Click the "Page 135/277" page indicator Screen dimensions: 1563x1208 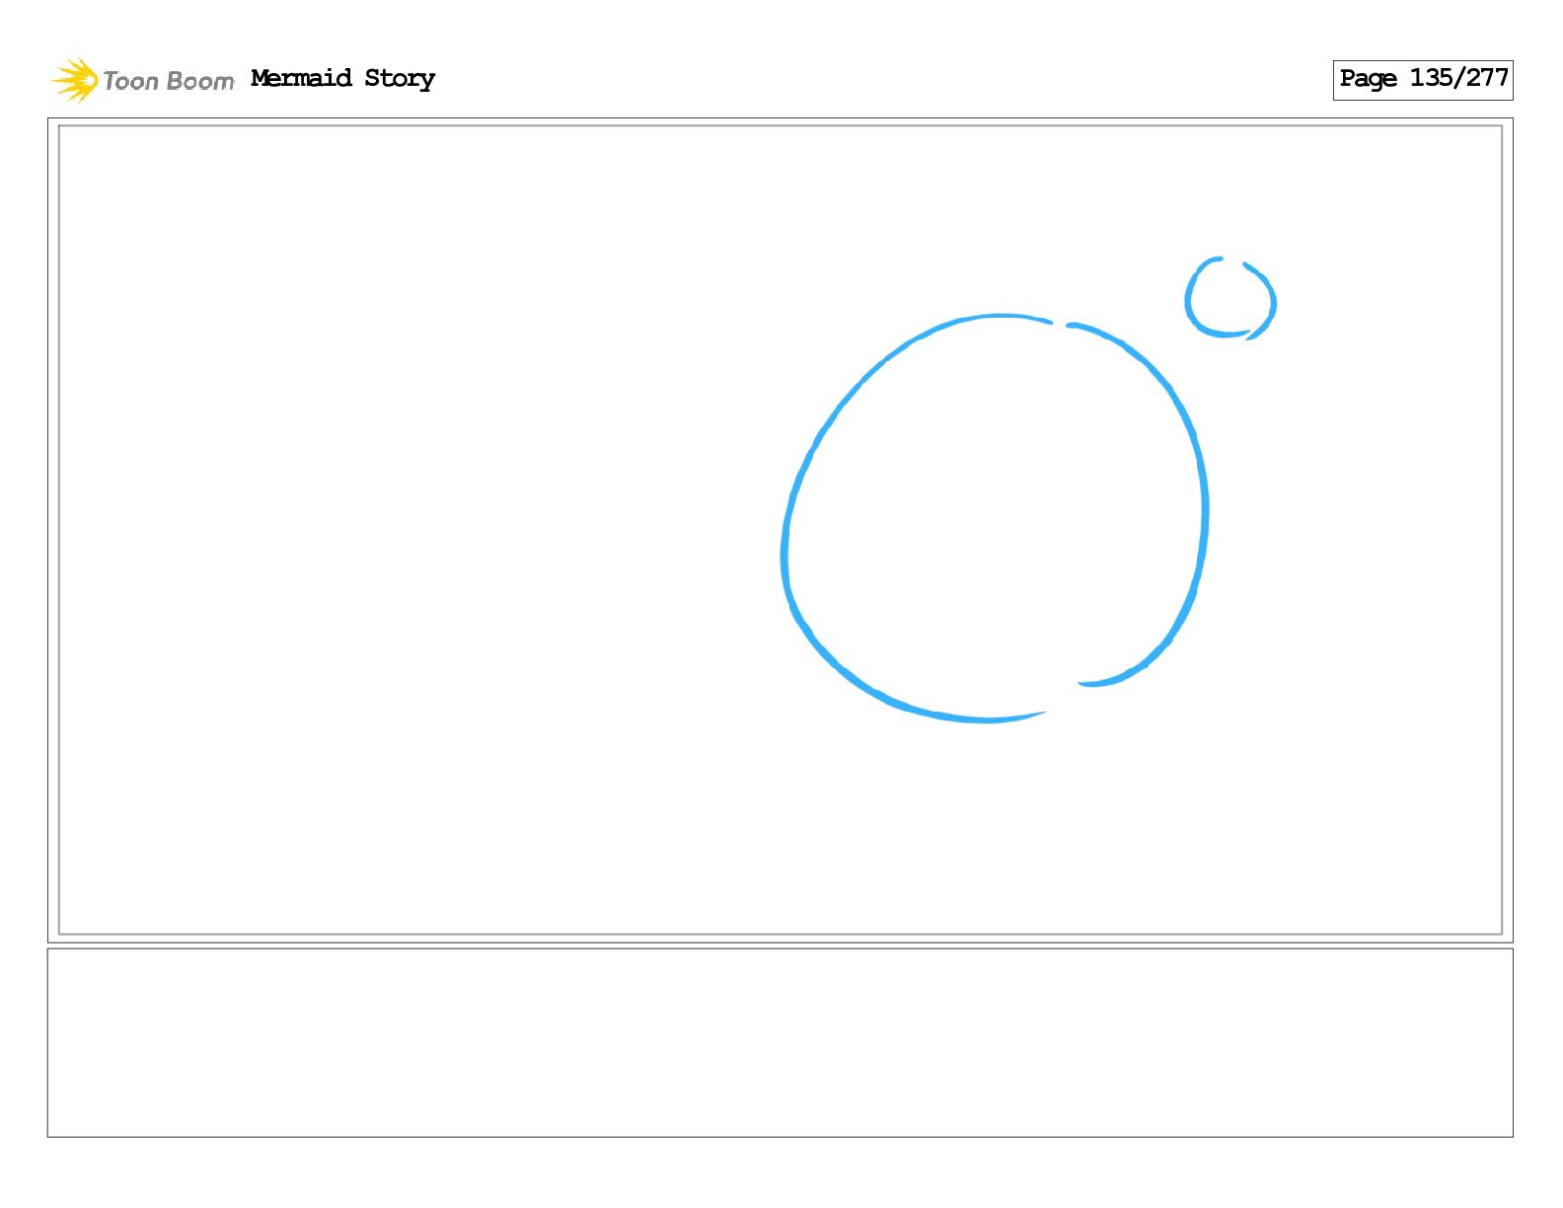[1423, 80]
